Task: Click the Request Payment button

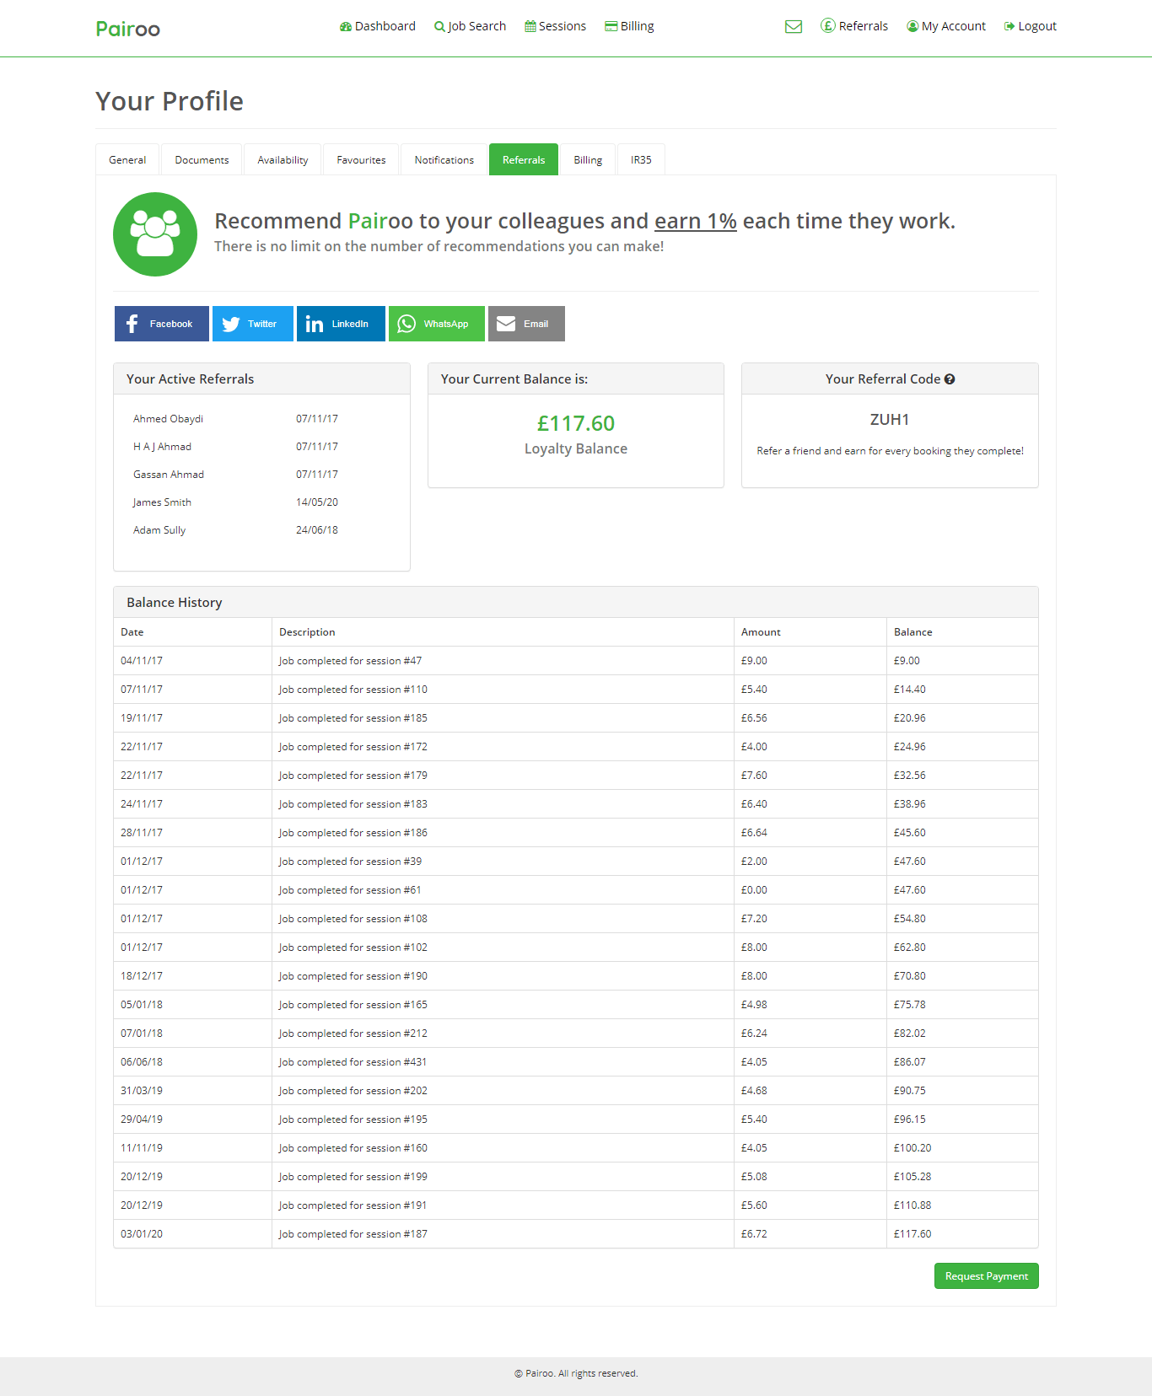Action: (x=986, y=1276)
